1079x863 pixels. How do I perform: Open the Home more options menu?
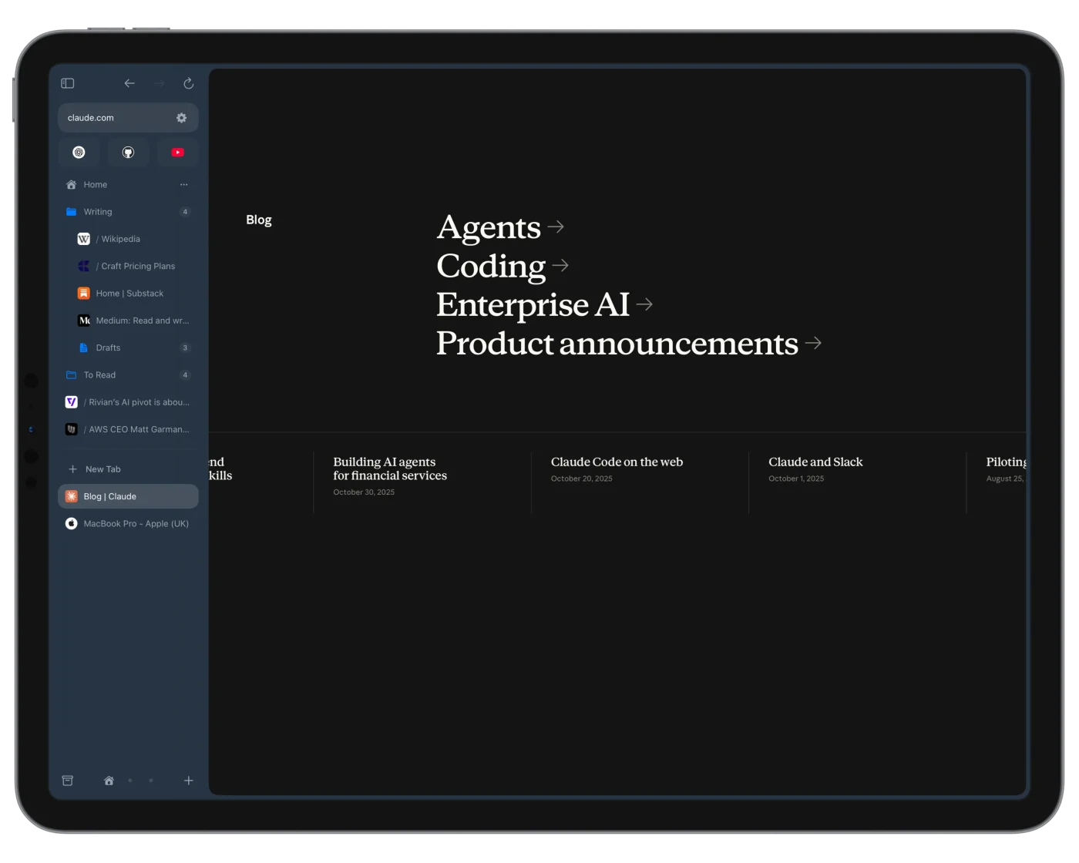click(x=183, y=185)
